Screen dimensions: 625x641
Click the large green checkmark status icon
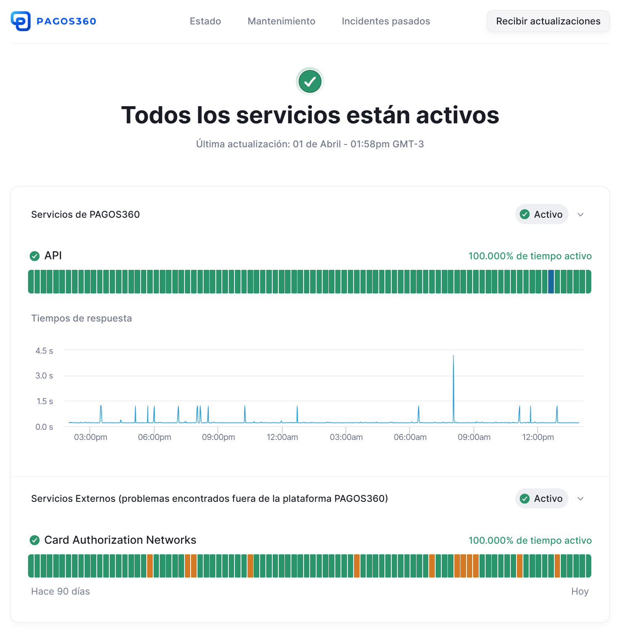tap(310, 81)
